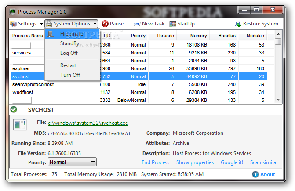Screen dimensions: 295x191
Task: Open the System Options dropdown arrow
Action: (95, 24)
